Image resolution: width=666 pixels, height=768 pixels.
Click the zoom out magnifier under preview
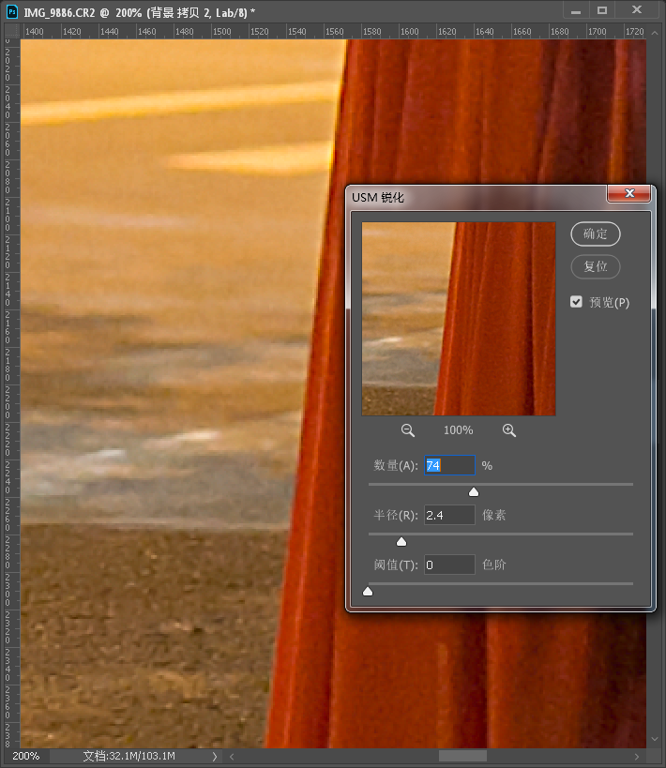pyautogui.click(x=408, y=429)
